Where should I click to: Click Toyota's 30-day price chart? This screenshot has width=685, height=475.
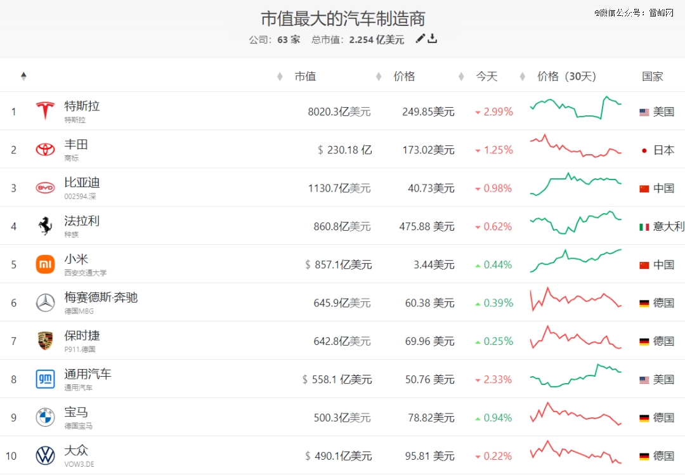tap(576, 146)
